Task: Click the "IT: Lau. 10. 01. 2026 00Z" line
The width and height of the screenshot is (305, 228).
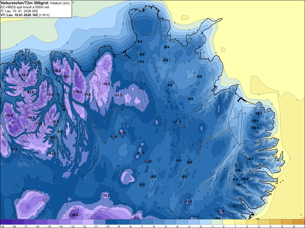Action: click(x=19, y=11)
